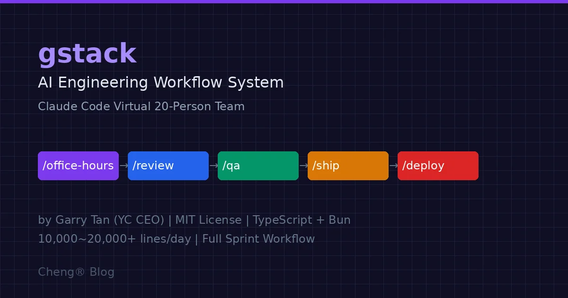Select the orange /ship box
This screenshot has width=568, height=298.
point(348,166)
